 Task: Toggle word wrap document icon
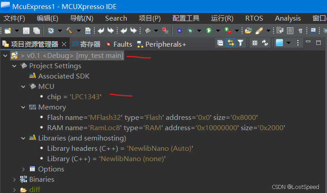280,31
